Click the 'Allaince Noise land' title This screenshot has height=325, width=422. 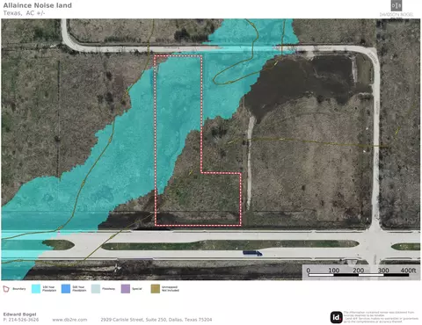[38, 5]
